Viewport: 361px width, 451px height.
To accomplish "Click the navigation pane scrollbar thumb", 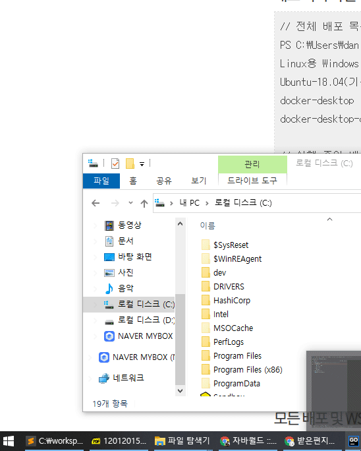I will coord(180,340).
